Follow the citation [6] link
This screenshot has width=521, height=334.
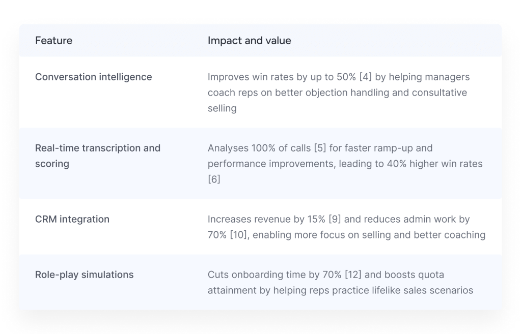214,179
